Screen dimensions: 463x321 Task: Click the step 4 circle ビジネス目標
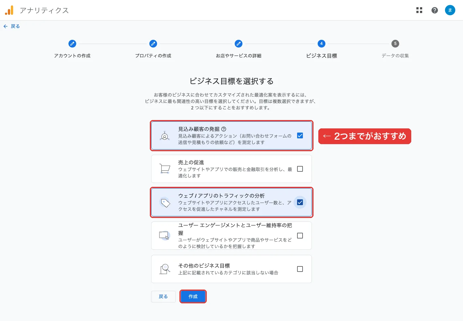point(322,44)
